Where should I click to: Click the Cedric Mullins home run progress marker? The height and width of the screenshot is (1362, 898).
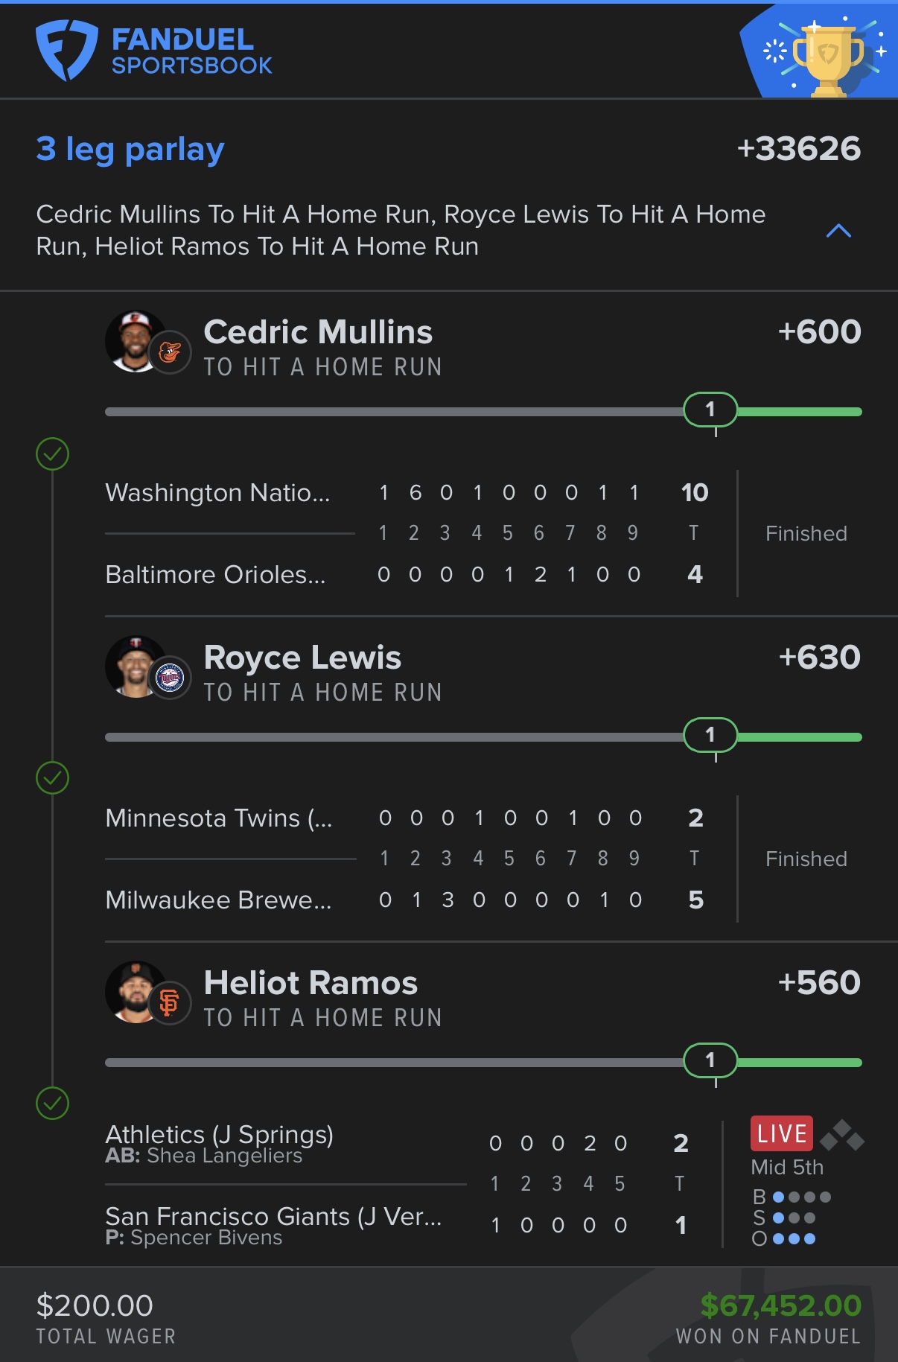pos(710,410)
